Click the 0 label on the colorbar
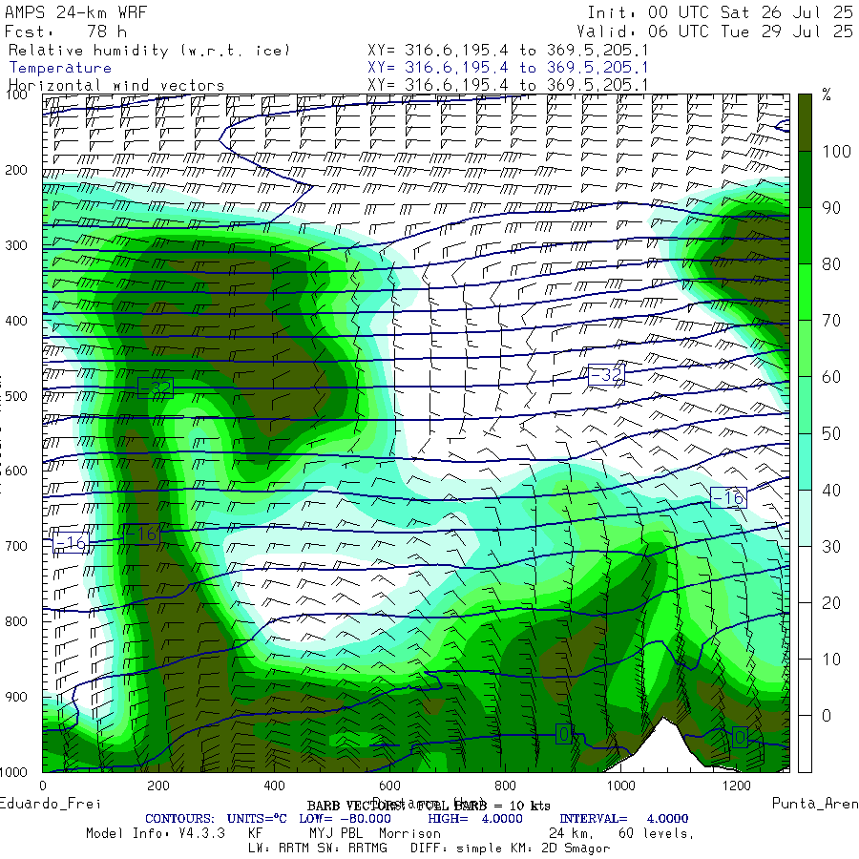Viewport: 859px width, 859px height. (x=827, y=716)
